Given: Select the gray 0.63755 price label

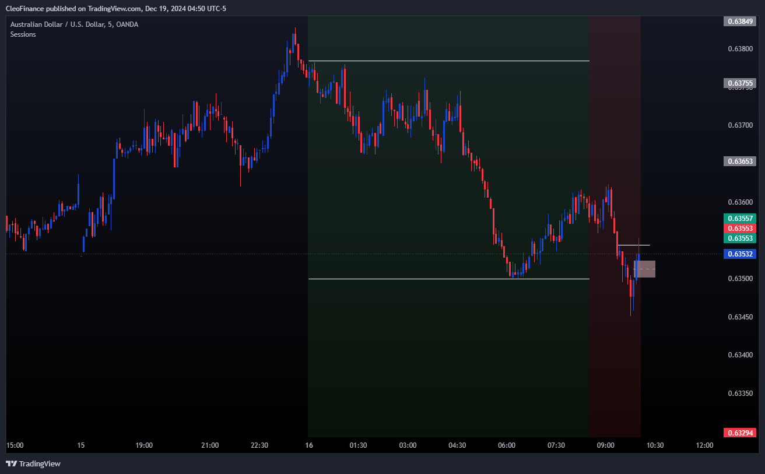Looking at the screenshot, I should (x=740, y=83).
